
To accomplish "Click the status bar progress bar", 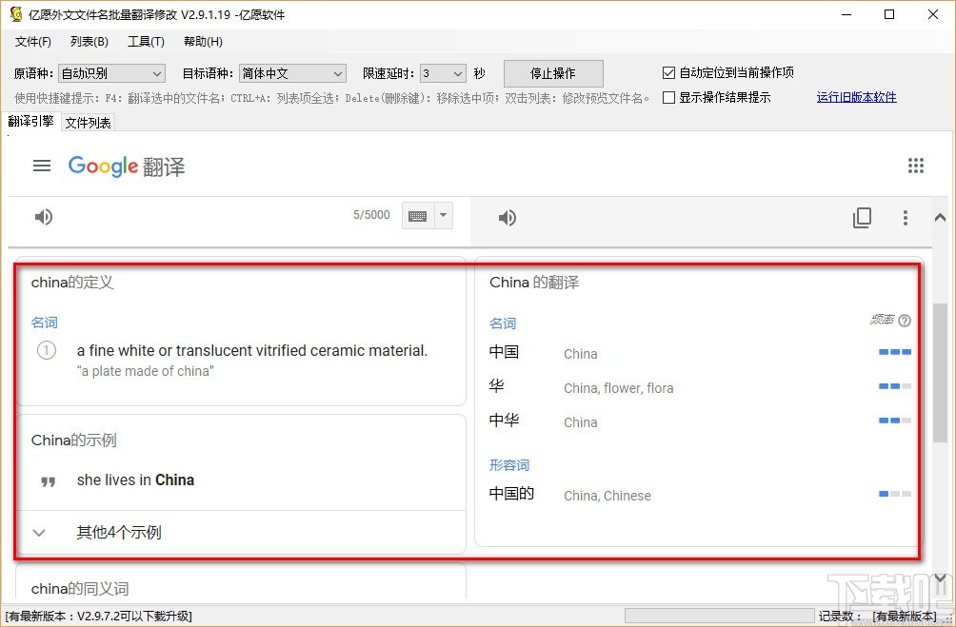I will coord(720,616).
